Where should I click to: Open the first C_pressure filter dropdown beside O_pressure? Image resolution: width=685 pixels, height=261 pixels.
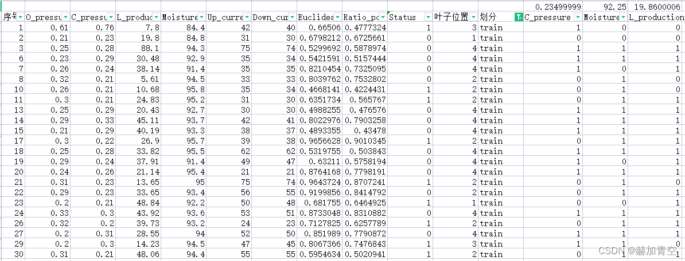click(111, 17)
